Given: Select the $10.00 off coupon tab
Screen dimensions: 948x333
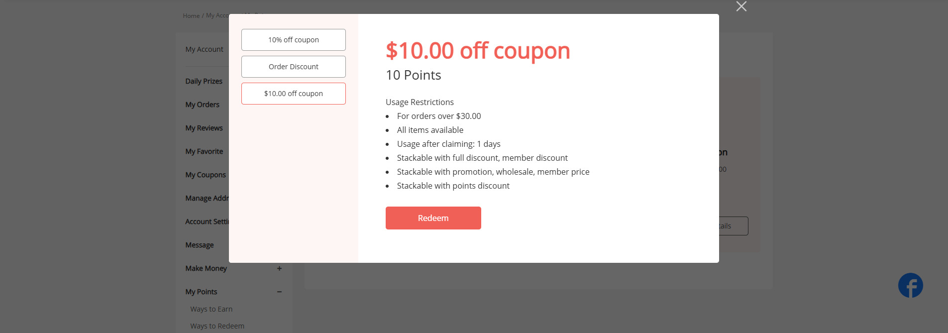Looking at the screenshot, I should coord(294,94).
